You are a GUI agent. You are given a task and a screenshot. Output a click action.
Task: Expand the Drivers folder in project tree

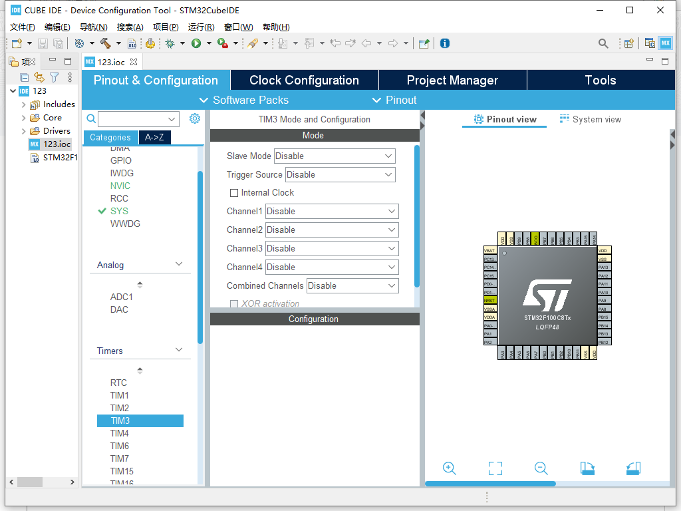click(x=23, y=131)
